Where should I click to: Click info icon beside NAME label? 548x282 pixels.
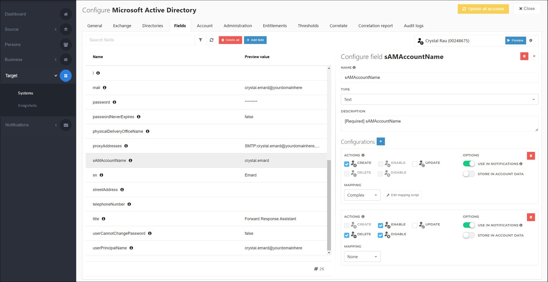click(x=354, y=68)
